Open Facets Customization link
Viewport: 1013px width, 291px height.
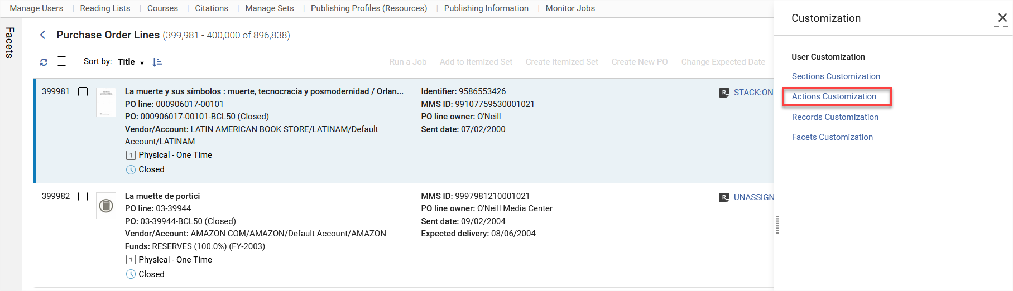tap(832, 137)
